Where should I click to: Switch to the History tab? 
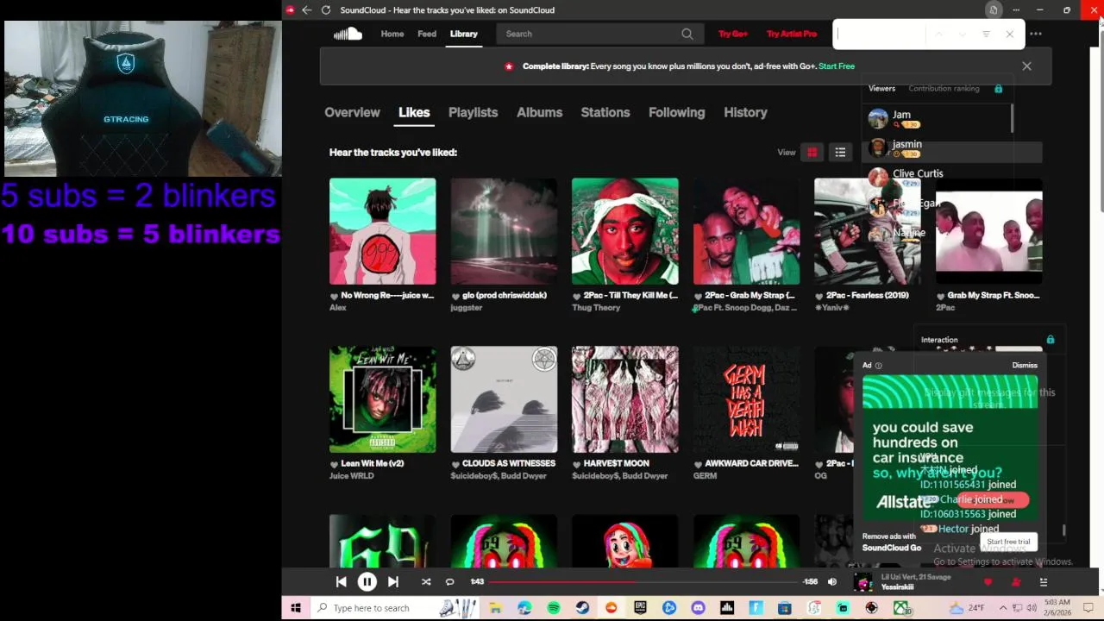click(745, 112)
